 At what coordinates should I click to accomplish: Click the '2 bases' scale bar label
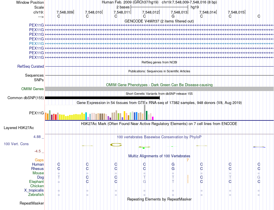point(123,7)
